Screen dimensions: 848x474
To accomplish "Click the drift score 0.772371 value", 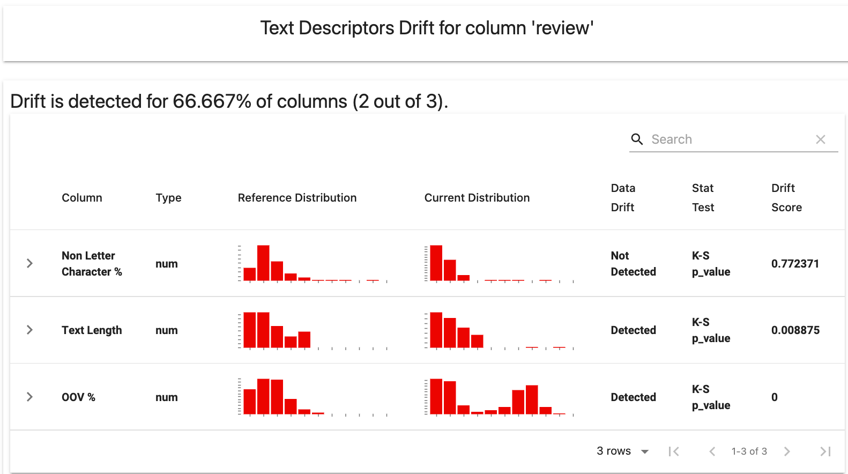I will (795, 263).
